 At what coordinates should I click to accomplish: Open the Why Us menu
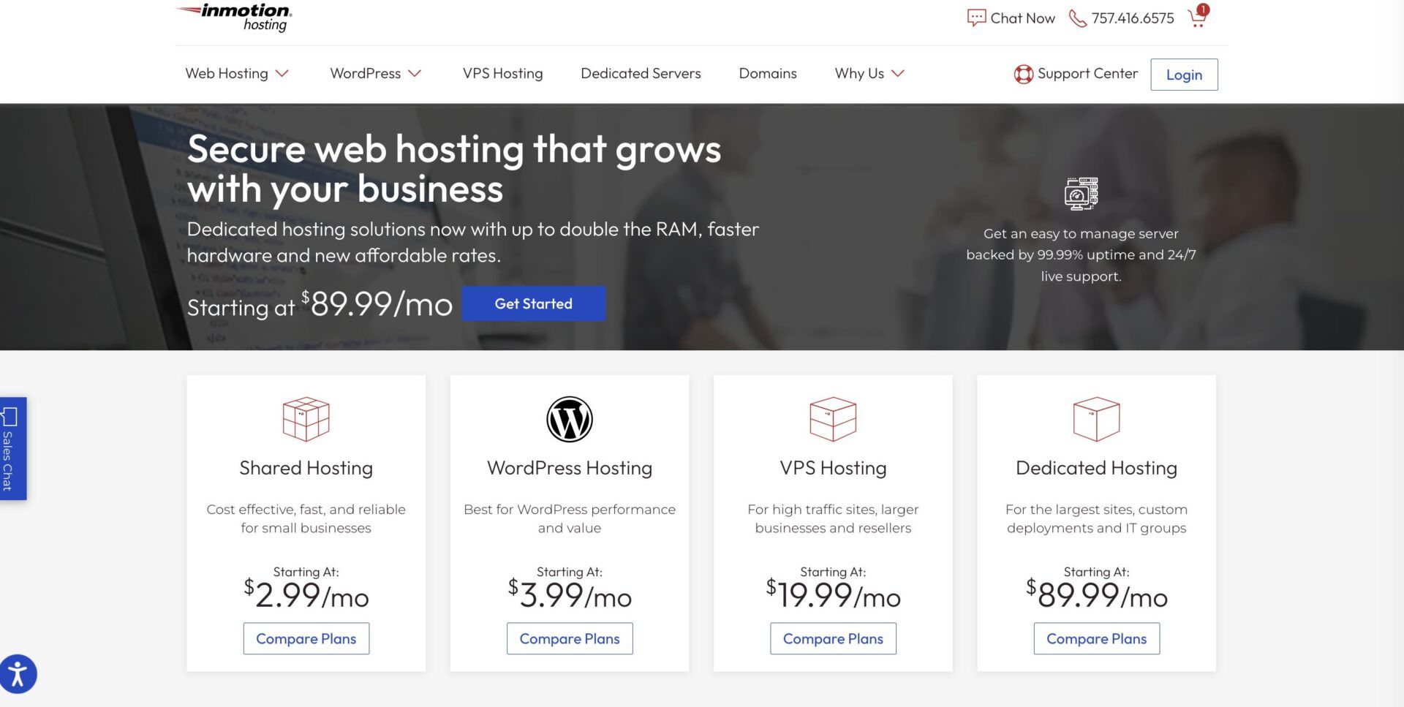(859, 74)
